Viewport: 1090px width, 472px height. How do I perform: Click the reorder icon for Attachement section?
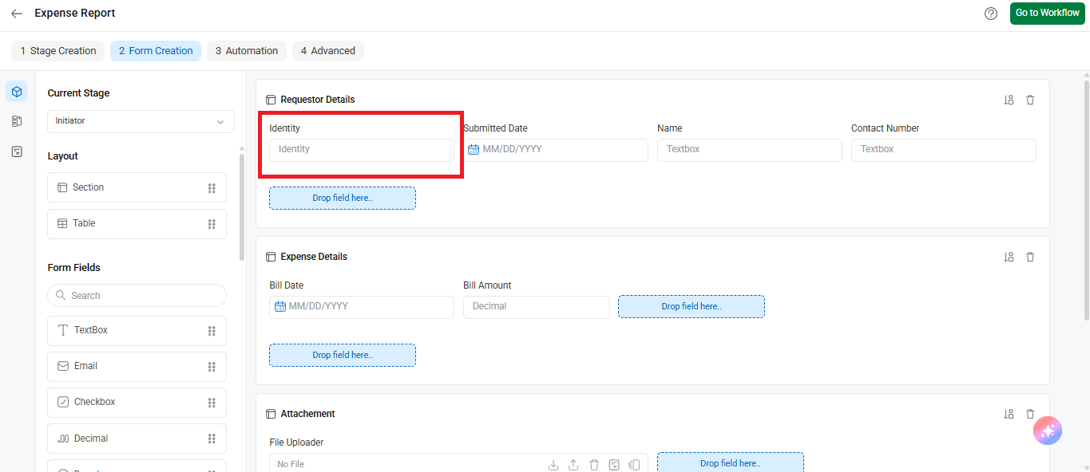click(1009, 414)
